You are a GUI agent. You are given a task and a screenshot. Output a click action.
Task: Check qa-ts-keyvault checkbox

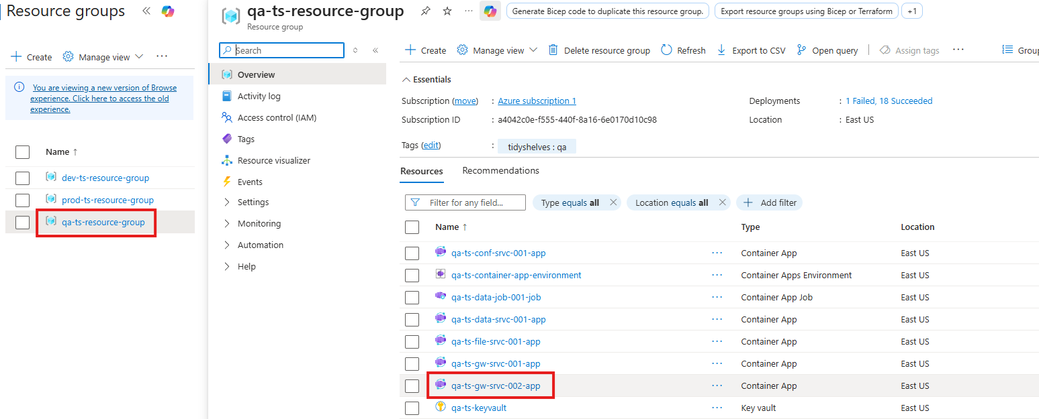click(412, 408)
